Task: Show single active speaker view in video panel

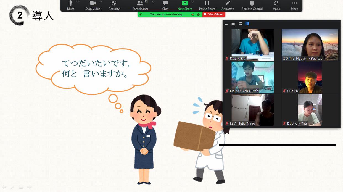Action: (x=233, y=24)
